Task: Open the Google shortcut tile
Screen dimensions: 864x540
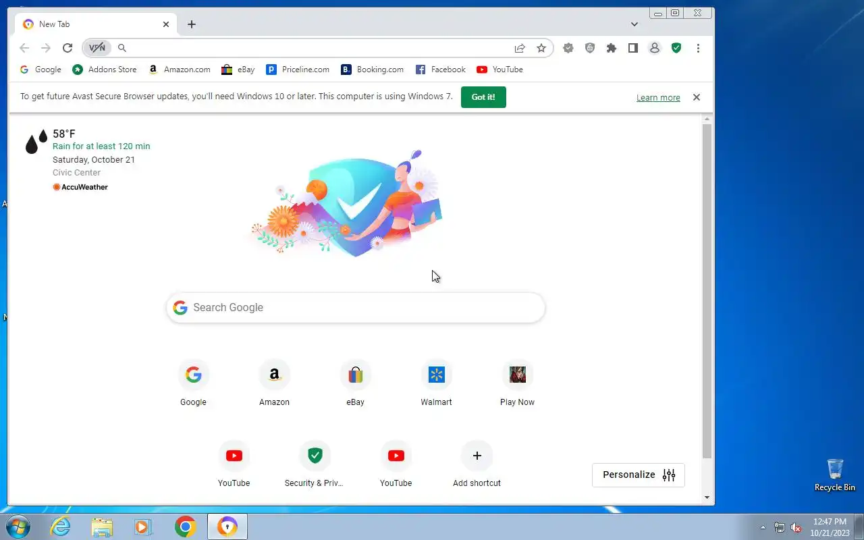Action: (x=193, y=383)
